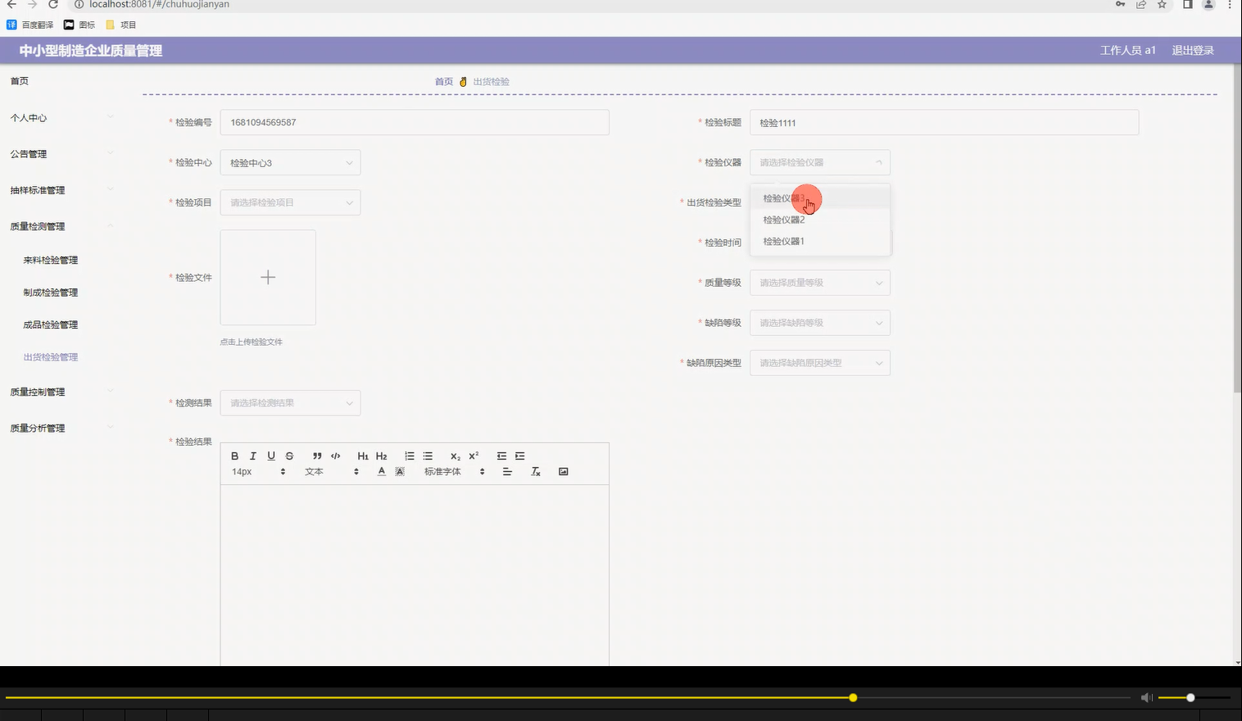Click the 退出登录 logout link
This screenshot has width=1242, height=721.
[x=1193, y=50]
